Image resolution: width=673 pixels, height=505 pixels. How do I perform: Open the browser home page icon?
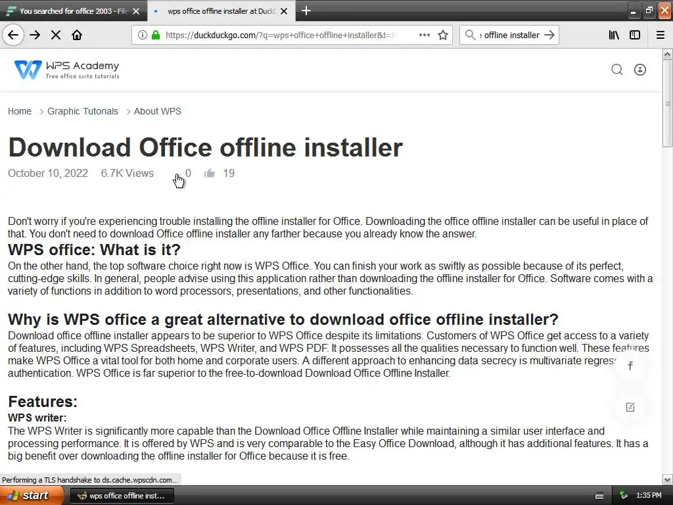point(77,35)
